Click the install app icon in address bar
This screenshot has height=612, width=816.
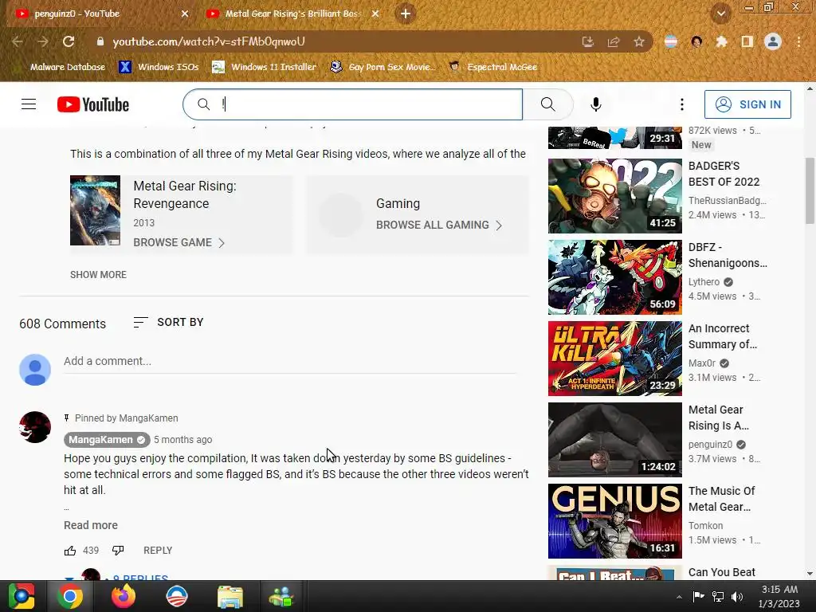pyautogui.click(x=588, y=41)
